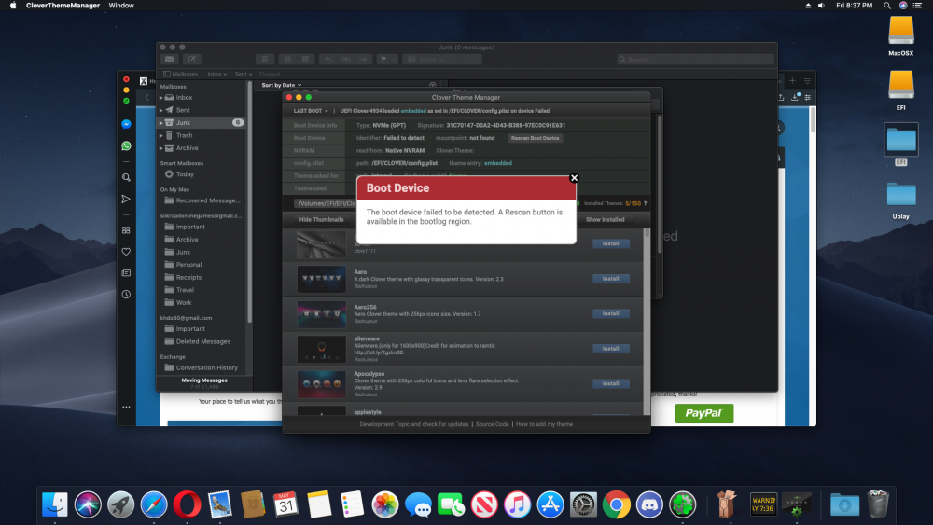Click the volume icon in menu bar
This screenshot has width=933, height=525.
point(821,6)
